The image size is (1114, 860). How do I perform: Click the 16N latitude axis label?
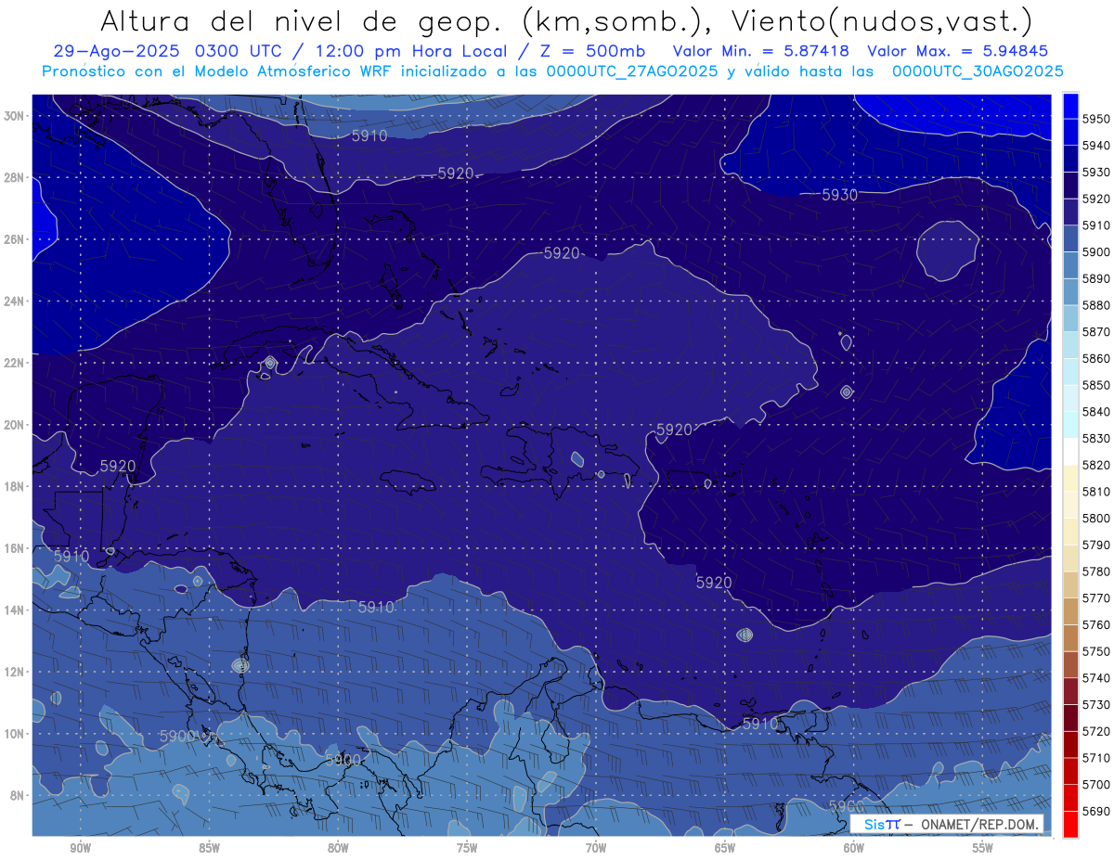point(15,548)
